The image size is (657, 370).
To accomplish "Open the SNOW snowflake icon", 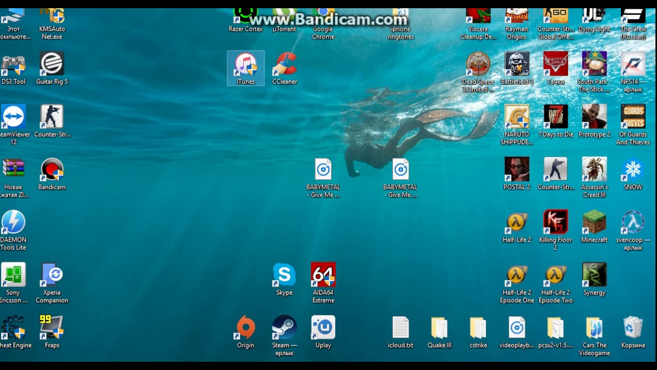I will tap(633, 170).
